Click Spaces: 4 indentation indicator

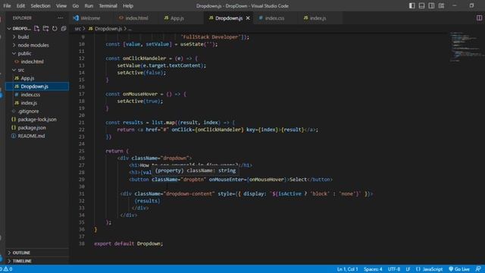[373, 269]
